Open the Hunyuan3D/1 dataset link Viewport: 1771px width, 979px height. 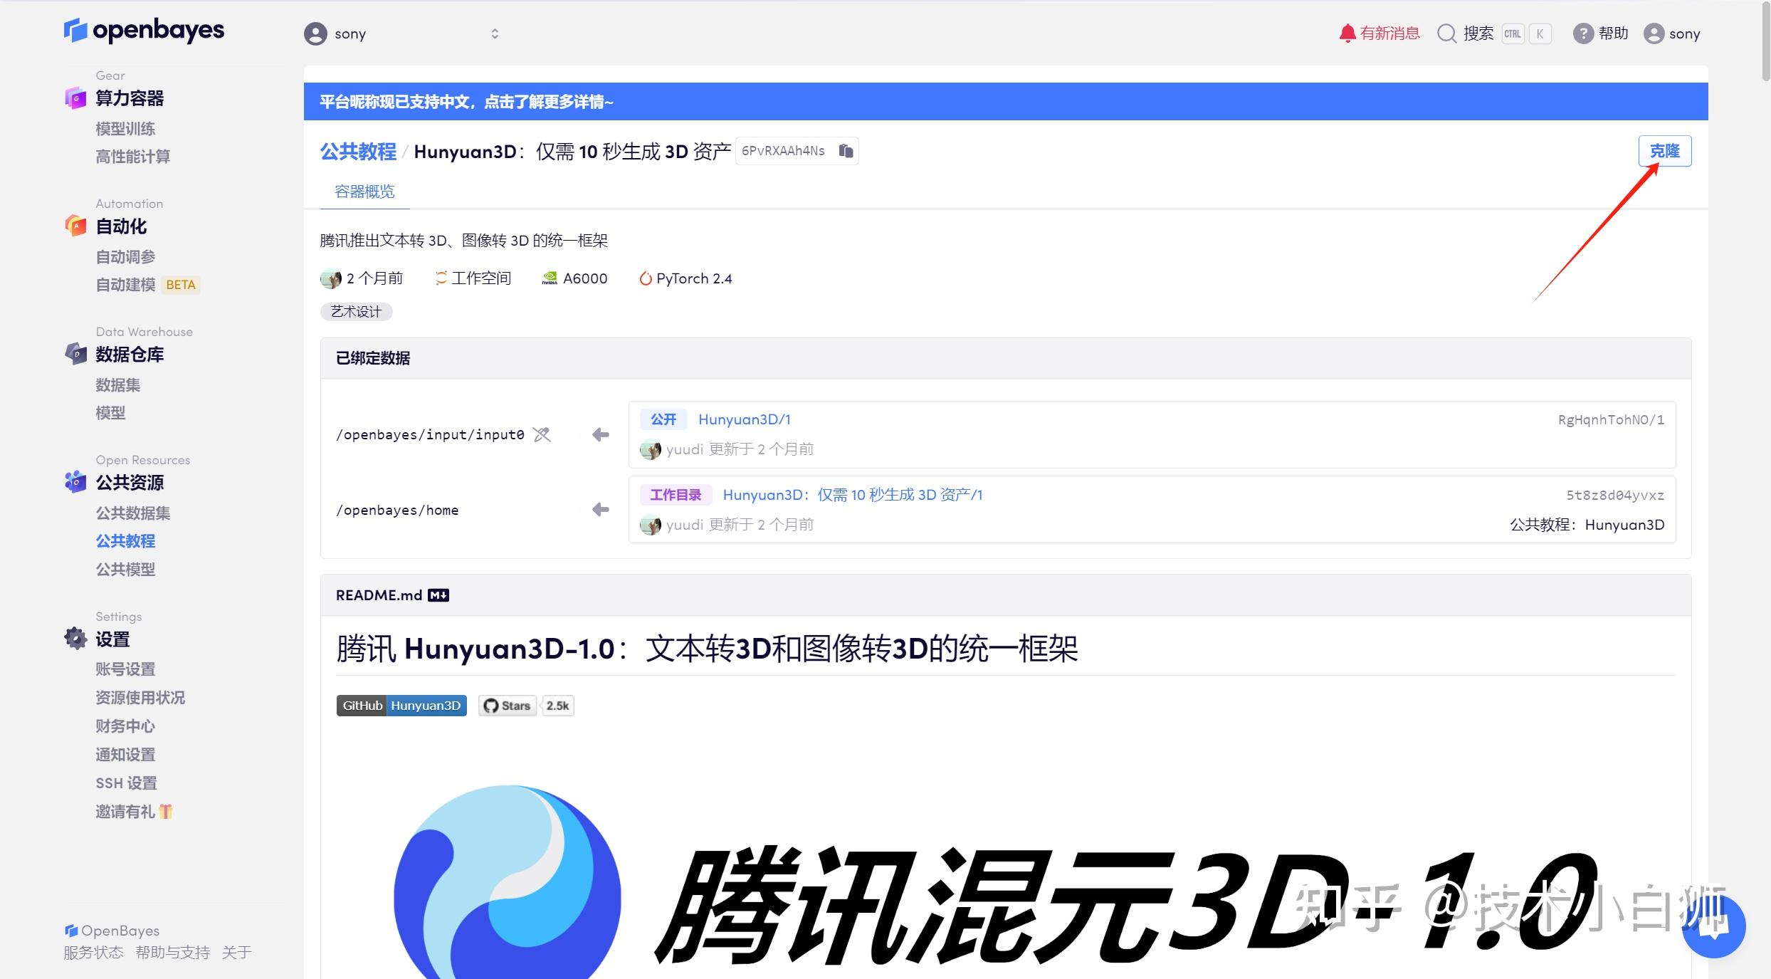[744, 419]
